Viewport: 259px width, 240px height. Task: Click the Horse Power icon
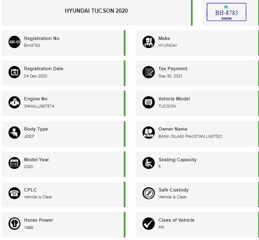(14, 223)
